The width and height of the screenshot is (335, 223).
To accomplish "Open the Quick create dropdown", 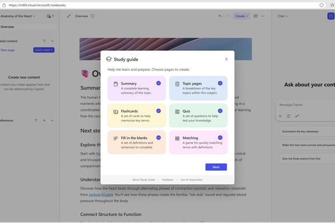I will 44,50.
